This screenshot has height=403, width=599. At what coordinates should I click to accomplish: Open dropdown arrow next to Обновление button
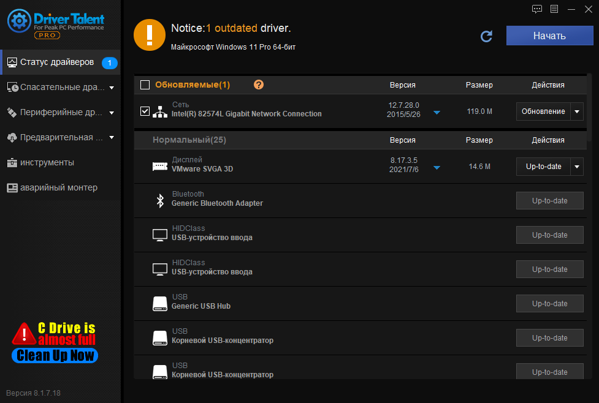coord(577,111)
